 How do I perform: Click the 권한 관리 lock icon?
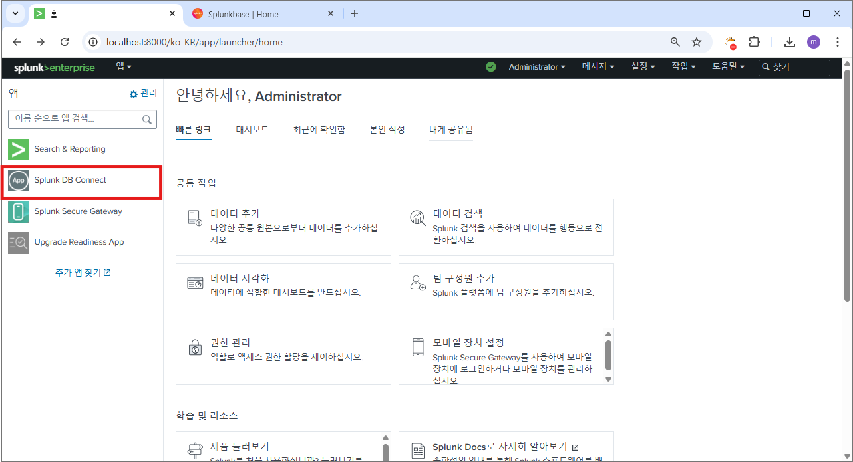pos(195,347)
